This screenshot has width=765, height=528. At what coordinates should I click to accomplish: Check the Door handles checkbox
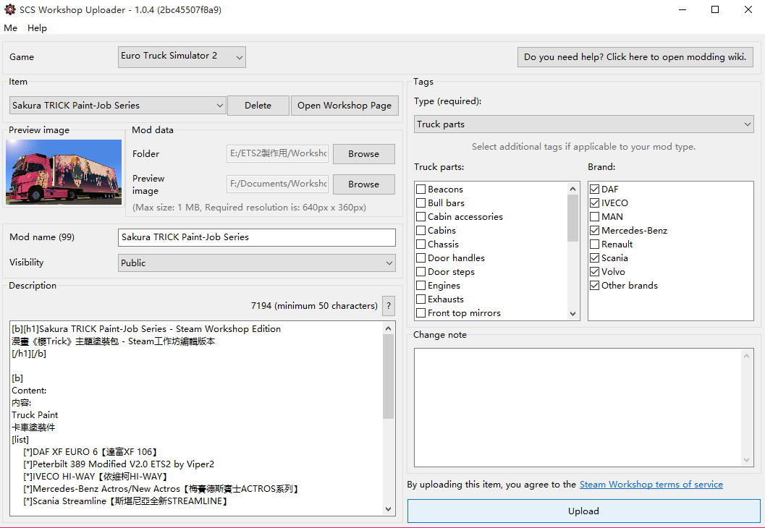[421, 258]
